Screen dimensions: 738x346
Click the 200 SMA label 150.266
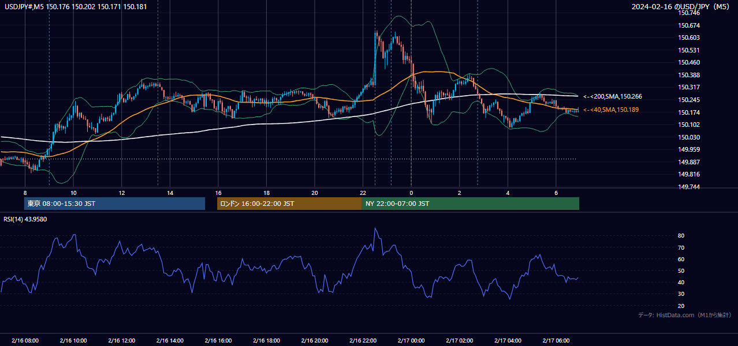613,96
